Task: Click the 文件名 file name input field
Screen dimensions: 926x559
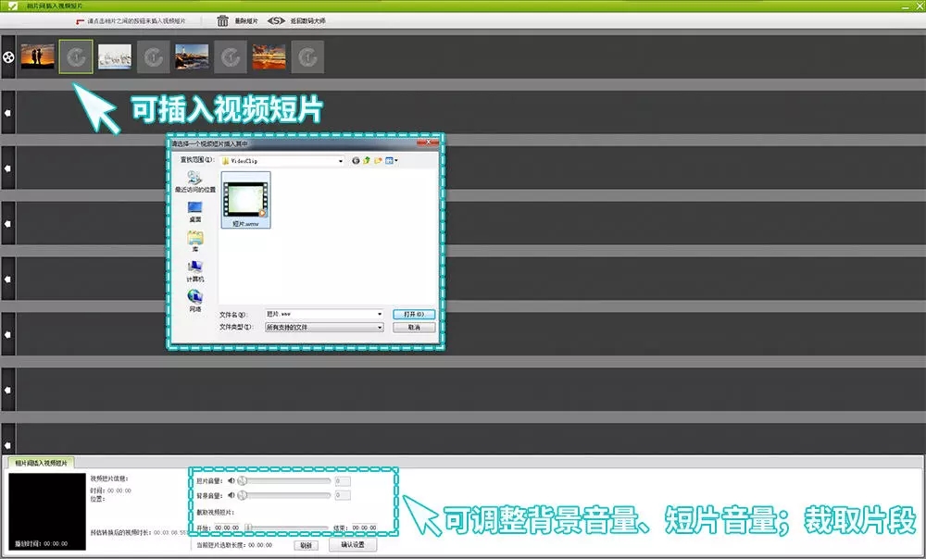Action: 323,314
